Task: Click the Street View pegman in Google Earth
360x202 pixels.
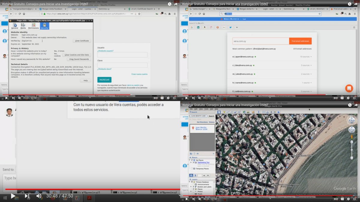Action: pyautogui.click(x=352, y=137)
